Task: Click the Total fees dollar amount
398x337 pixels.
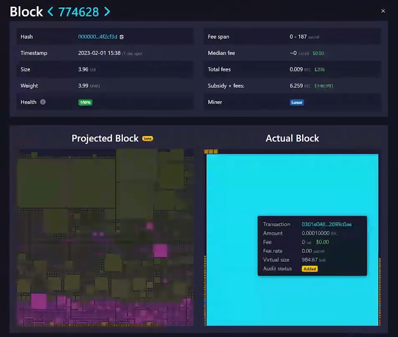Action: (319, 70)
